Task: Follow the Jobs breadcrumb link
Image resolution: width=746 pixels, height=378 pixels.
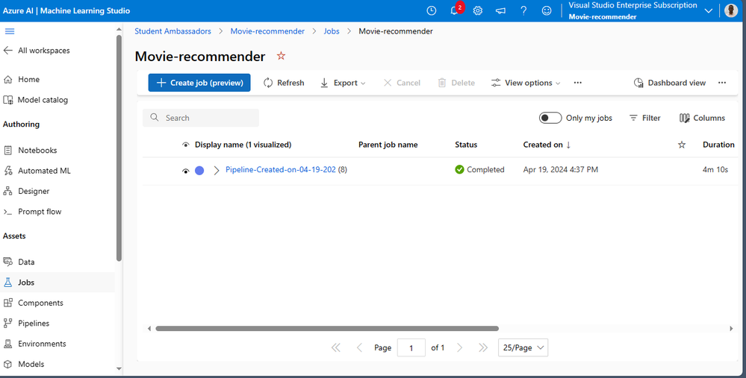Action: (332, 31)
